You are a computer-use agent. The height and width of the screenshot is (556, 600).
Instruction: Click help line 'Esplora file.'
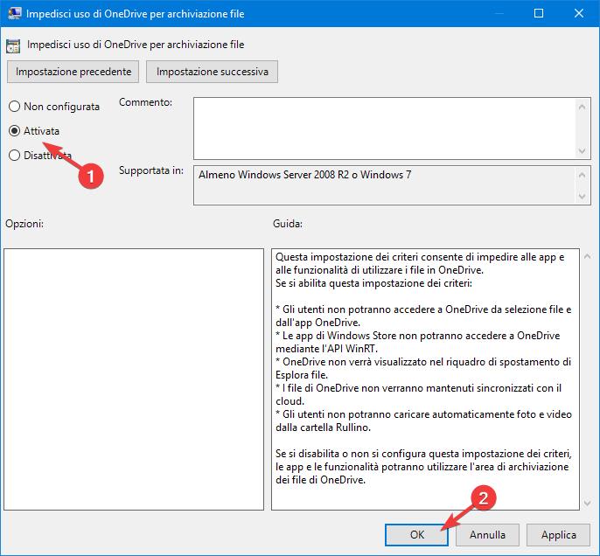pos(302,375)
